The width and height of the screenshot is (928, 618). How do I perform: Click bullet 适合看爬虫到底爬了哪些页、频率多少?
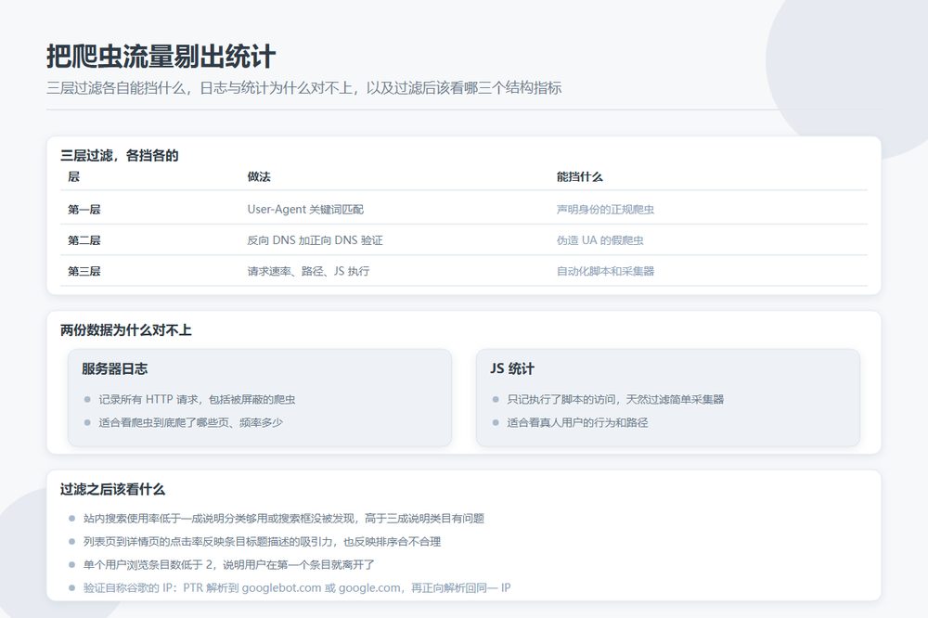pyautogui.click(x=190, y=422)
